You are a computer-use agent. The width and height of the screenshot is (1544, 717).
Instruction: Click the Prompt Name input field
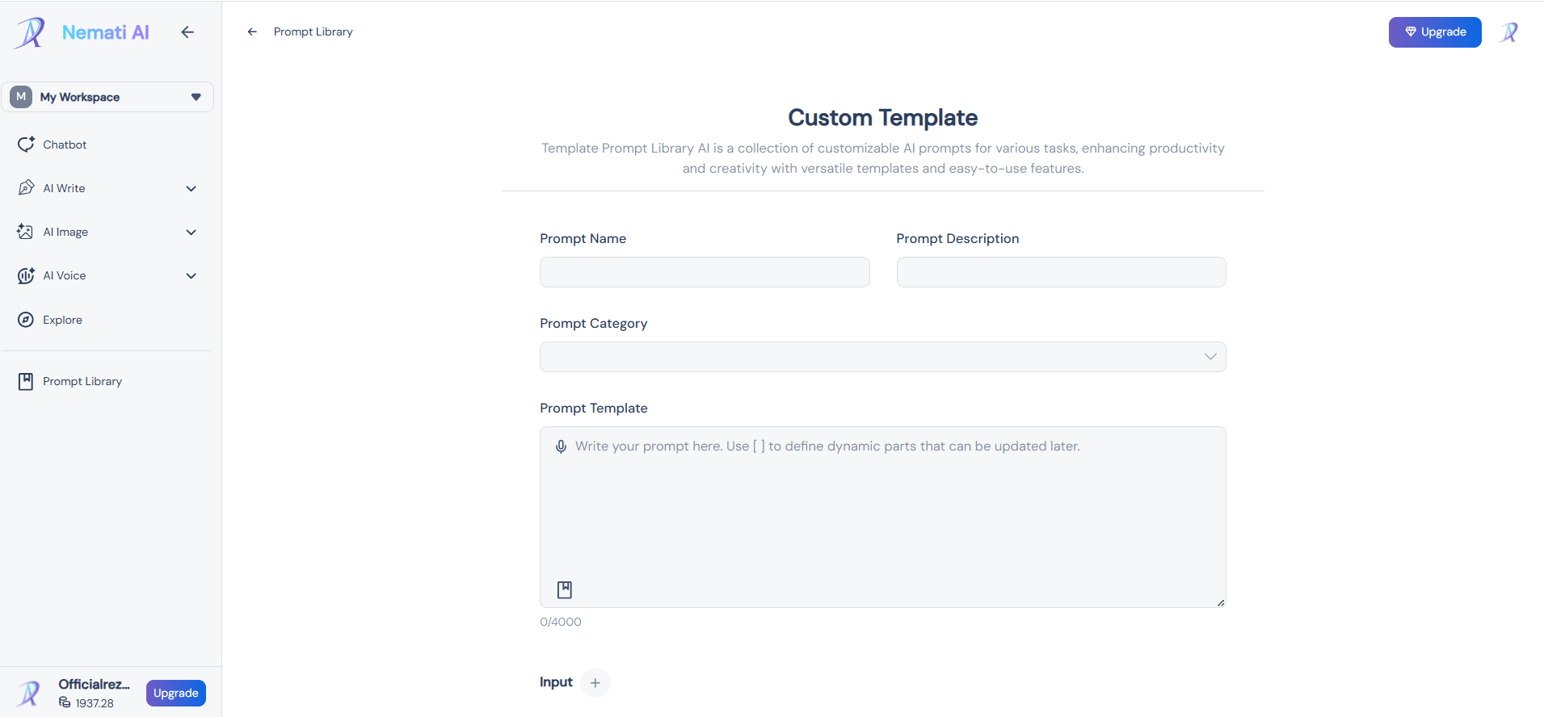tap(704, 272)
